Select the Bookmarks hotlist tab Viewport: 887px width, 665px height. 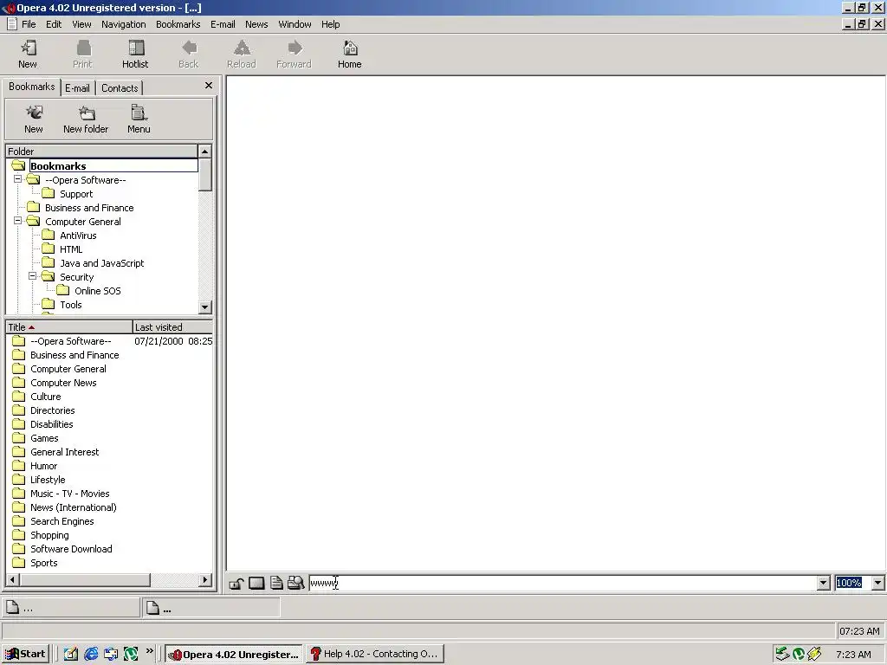click(x=32, y=87)
